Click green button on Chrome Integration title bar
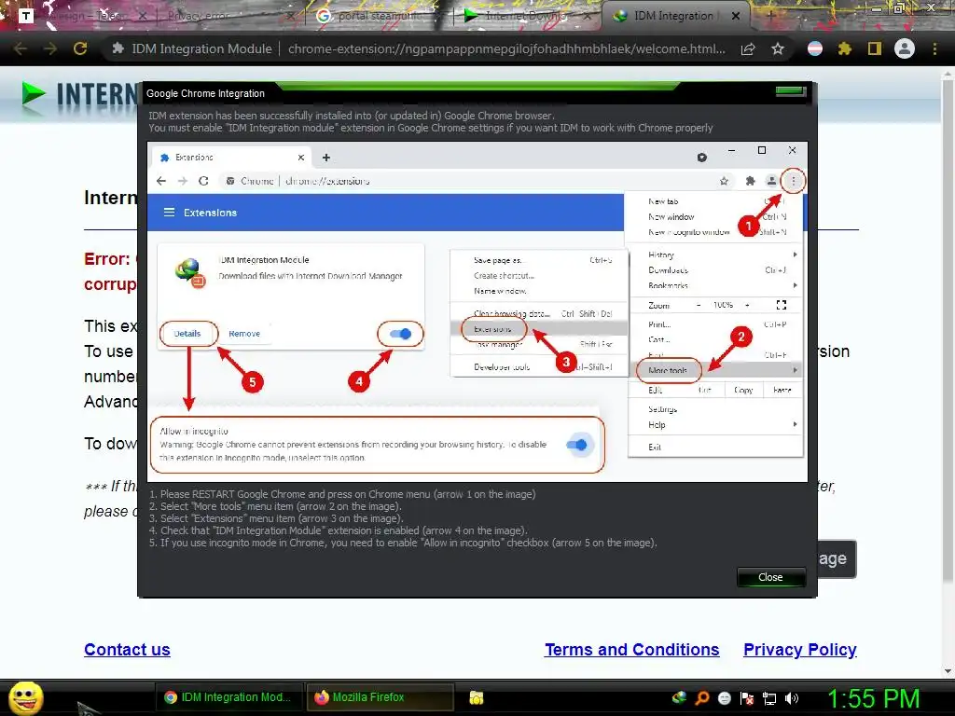The width and height of the screenshot is (955, 716). 791,91
